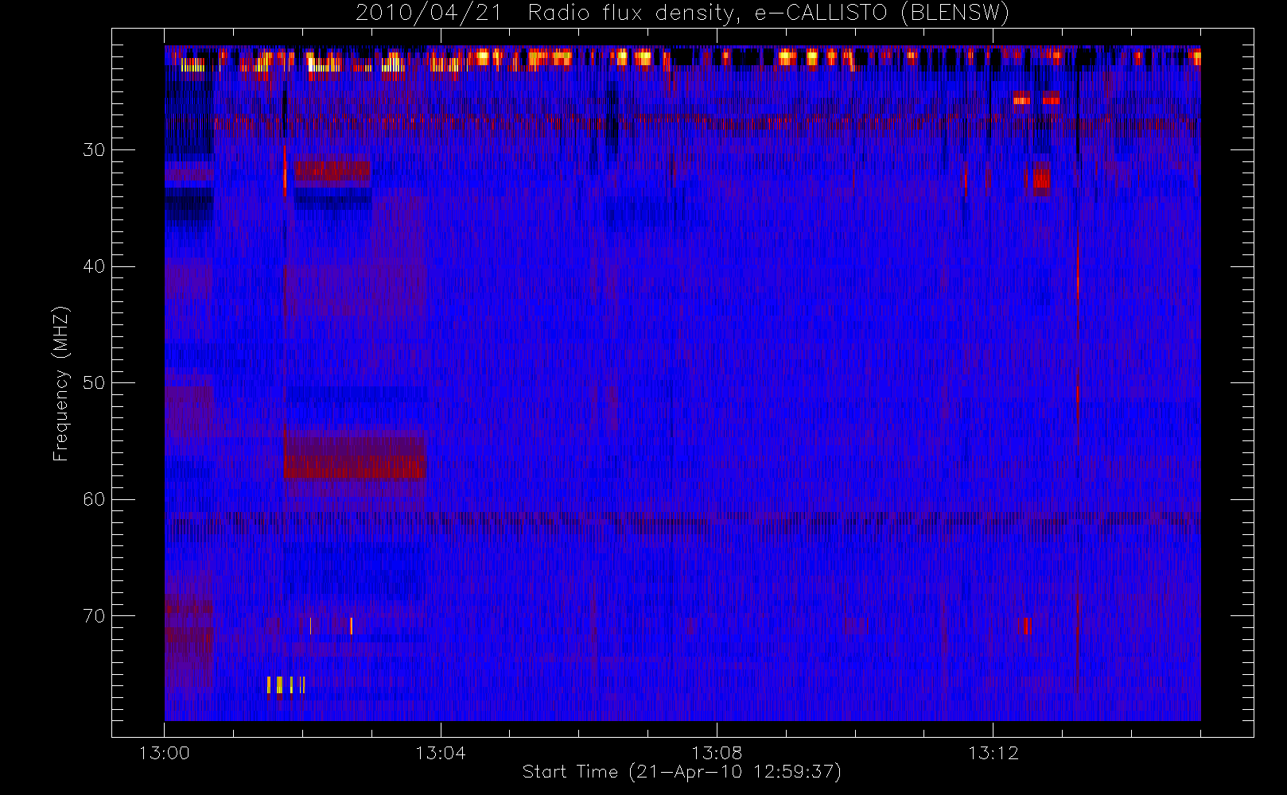Click the "Start Time (21-Apr-10 12:59:37)" label
This screenshot has width=1287, height=795.
coord(682,772)
